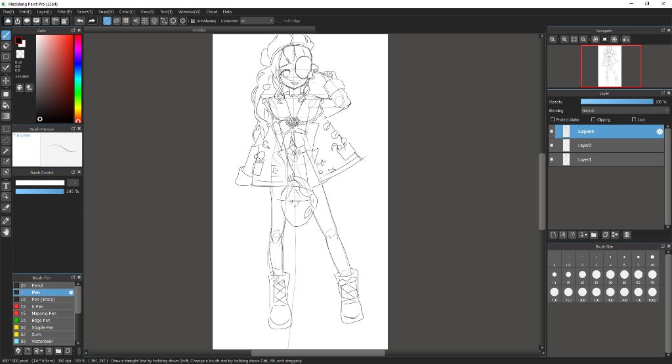Select the Text tool
672x364 pixels.
(x=6, y=186)
